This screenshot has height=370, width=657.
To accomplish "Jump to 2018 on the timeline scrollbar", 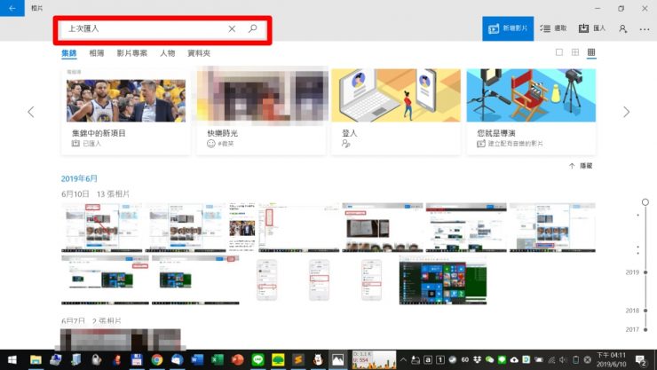I will pyautogui.click(x=633, y=311).
